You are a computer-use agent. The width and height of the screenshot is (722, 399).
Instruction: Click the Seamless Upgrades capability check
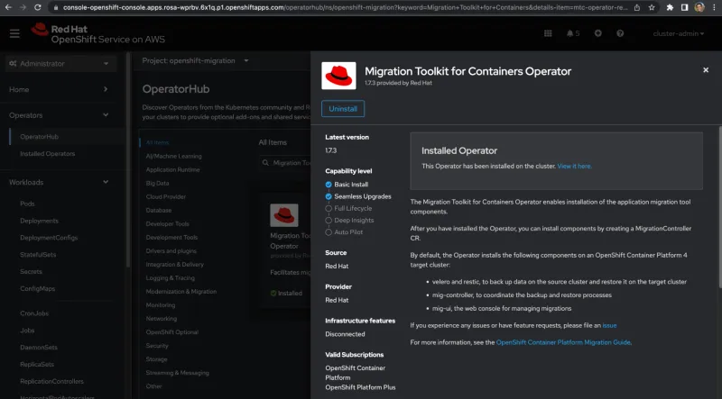click(329, 195)
